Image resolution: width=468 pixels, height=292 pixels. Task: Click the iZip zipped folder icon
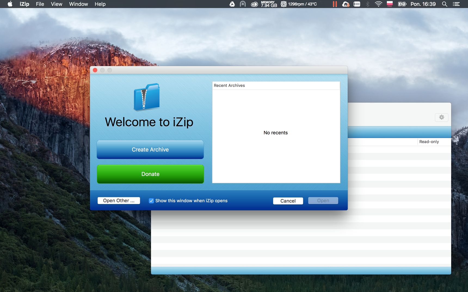(147, 97)
